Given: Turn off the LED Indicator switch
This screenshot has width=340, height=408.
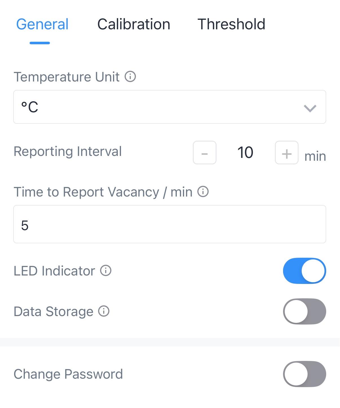Looking at the screenshot, I should (304, 271).
